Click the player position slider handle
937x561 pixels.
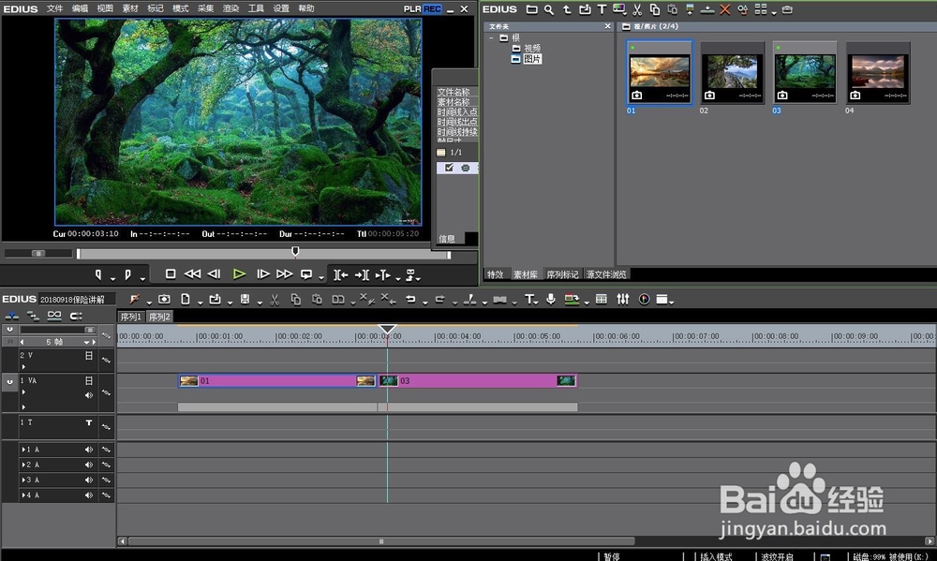295,252
